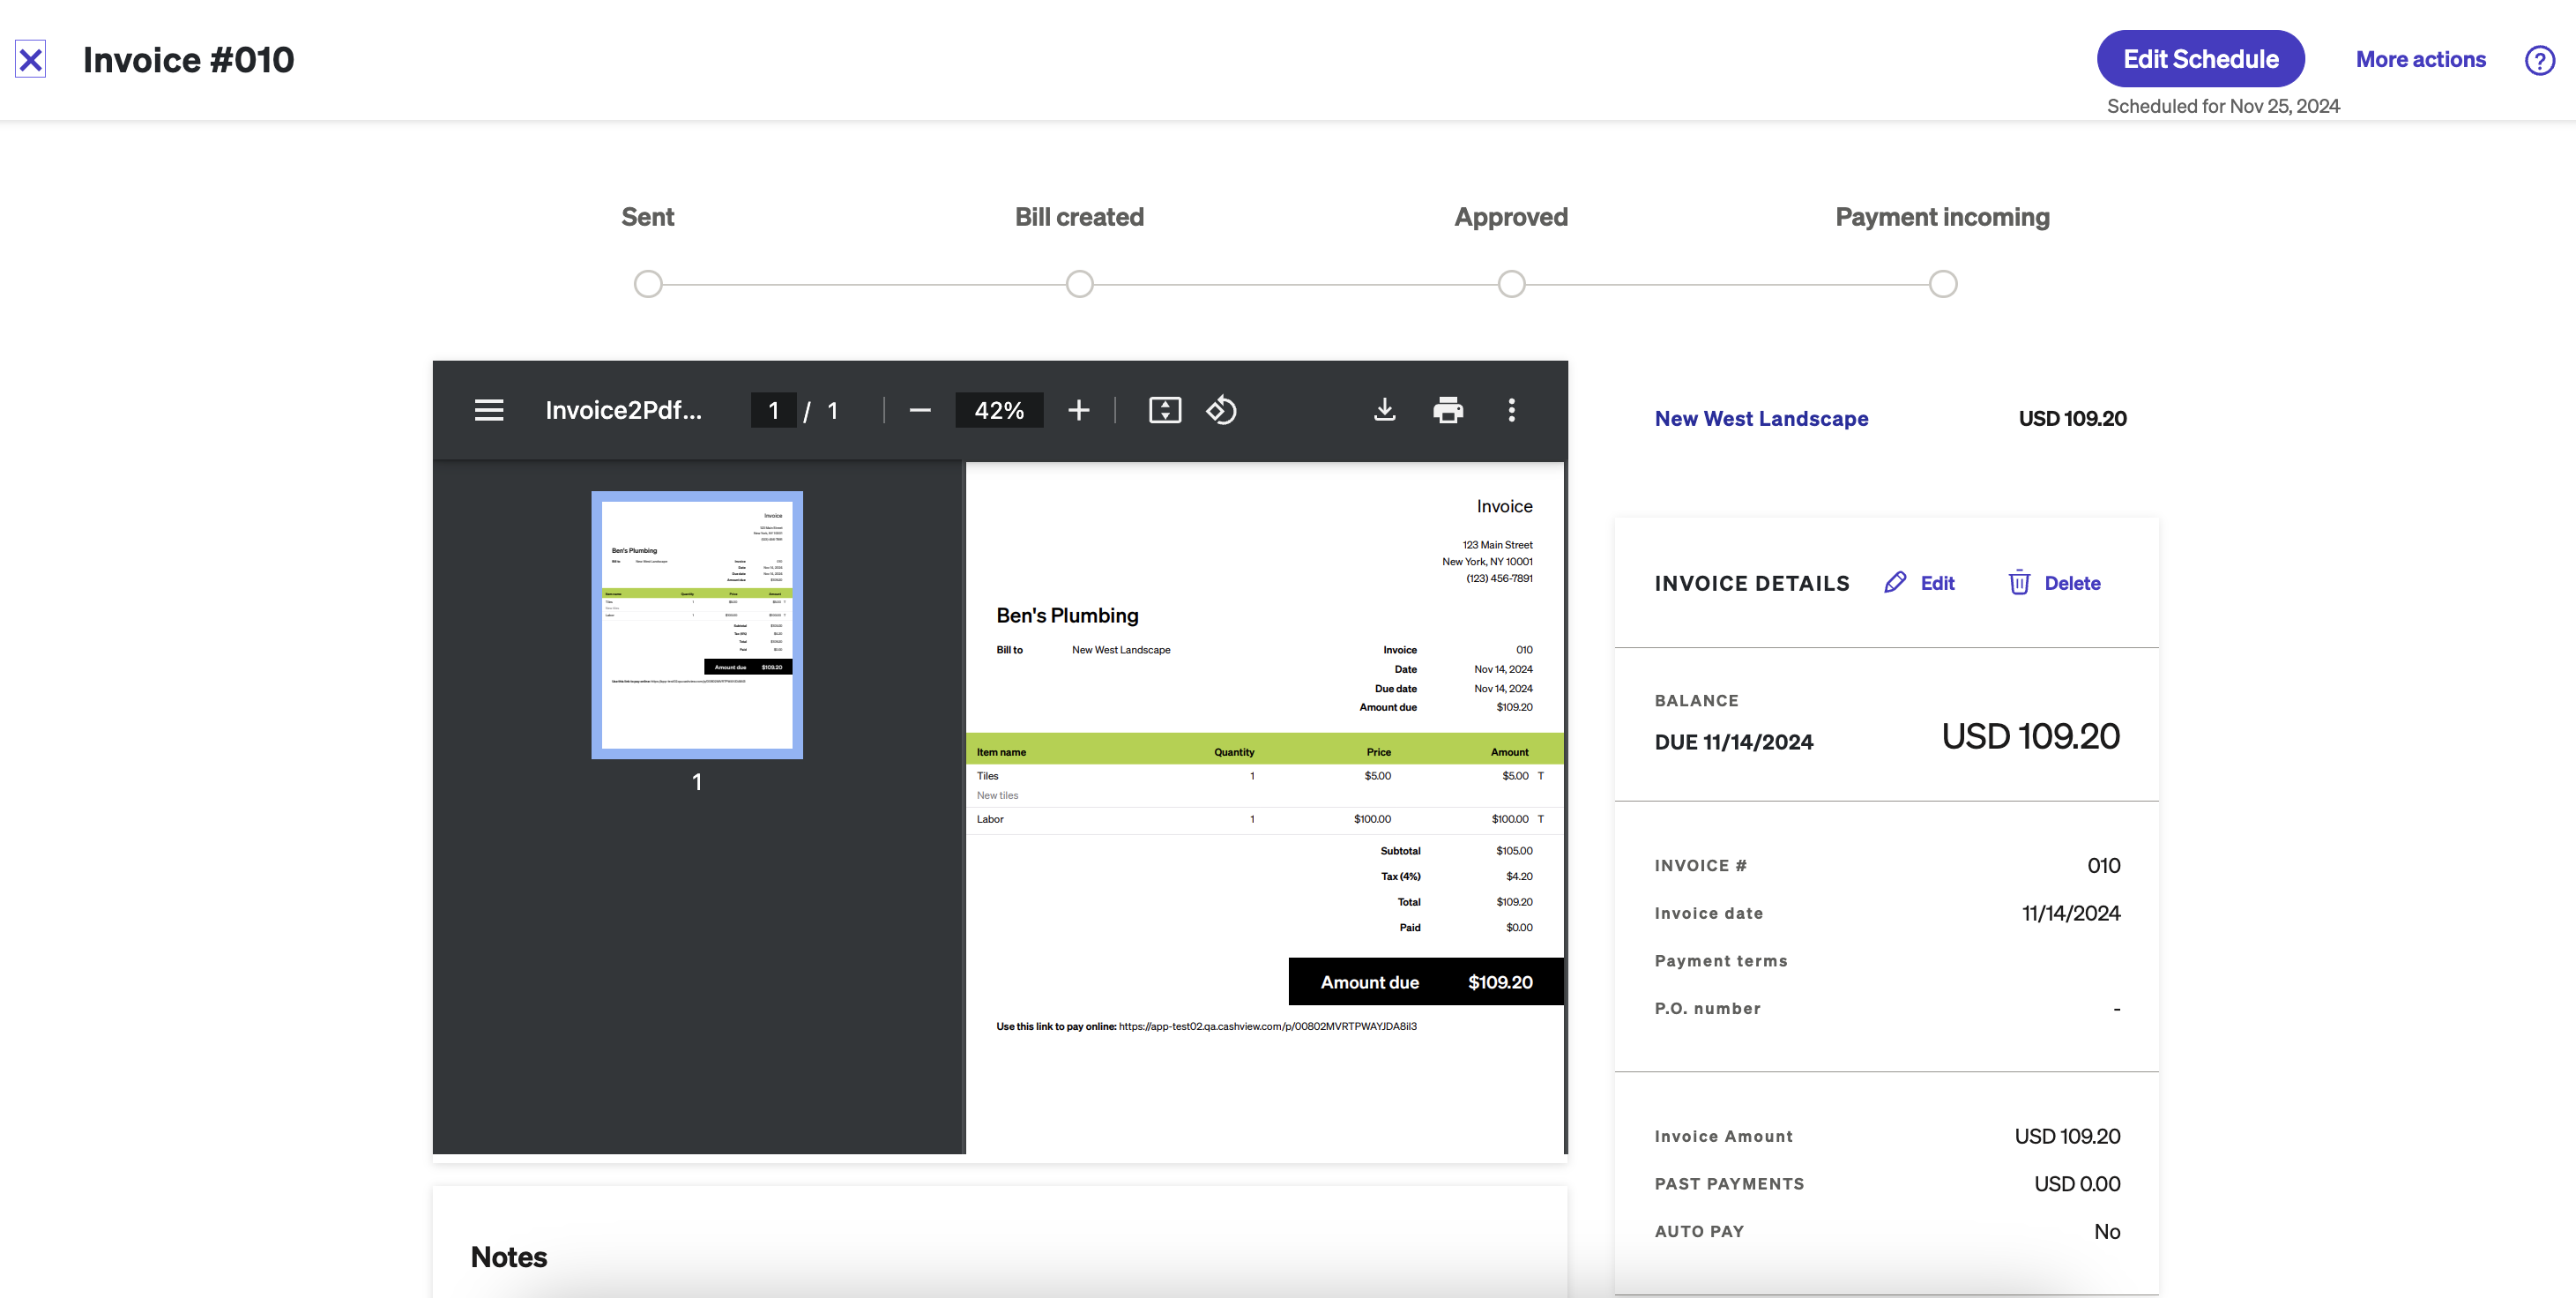Open the More actions menu

[2420, 59]
